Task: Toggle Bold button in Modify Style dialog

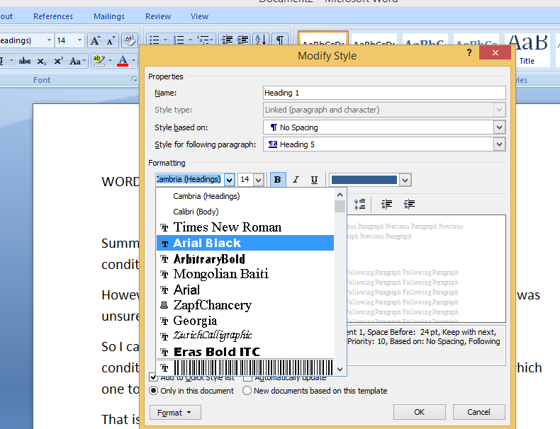Action: click(x=277, y=180)
